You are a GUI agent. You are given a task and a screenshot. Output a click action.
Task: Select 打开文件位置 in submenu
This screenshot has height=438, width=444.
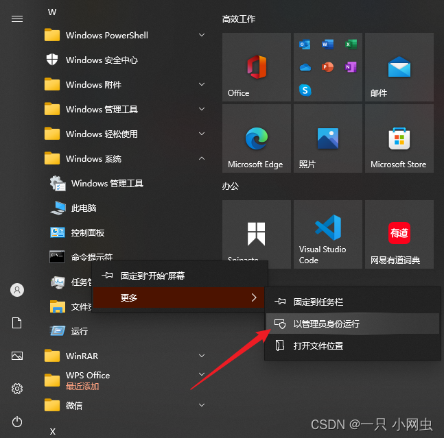(x=353, y=345)
